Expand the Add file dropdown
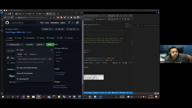The height and width of the screenshot is (108, 192). click(40, 45)
